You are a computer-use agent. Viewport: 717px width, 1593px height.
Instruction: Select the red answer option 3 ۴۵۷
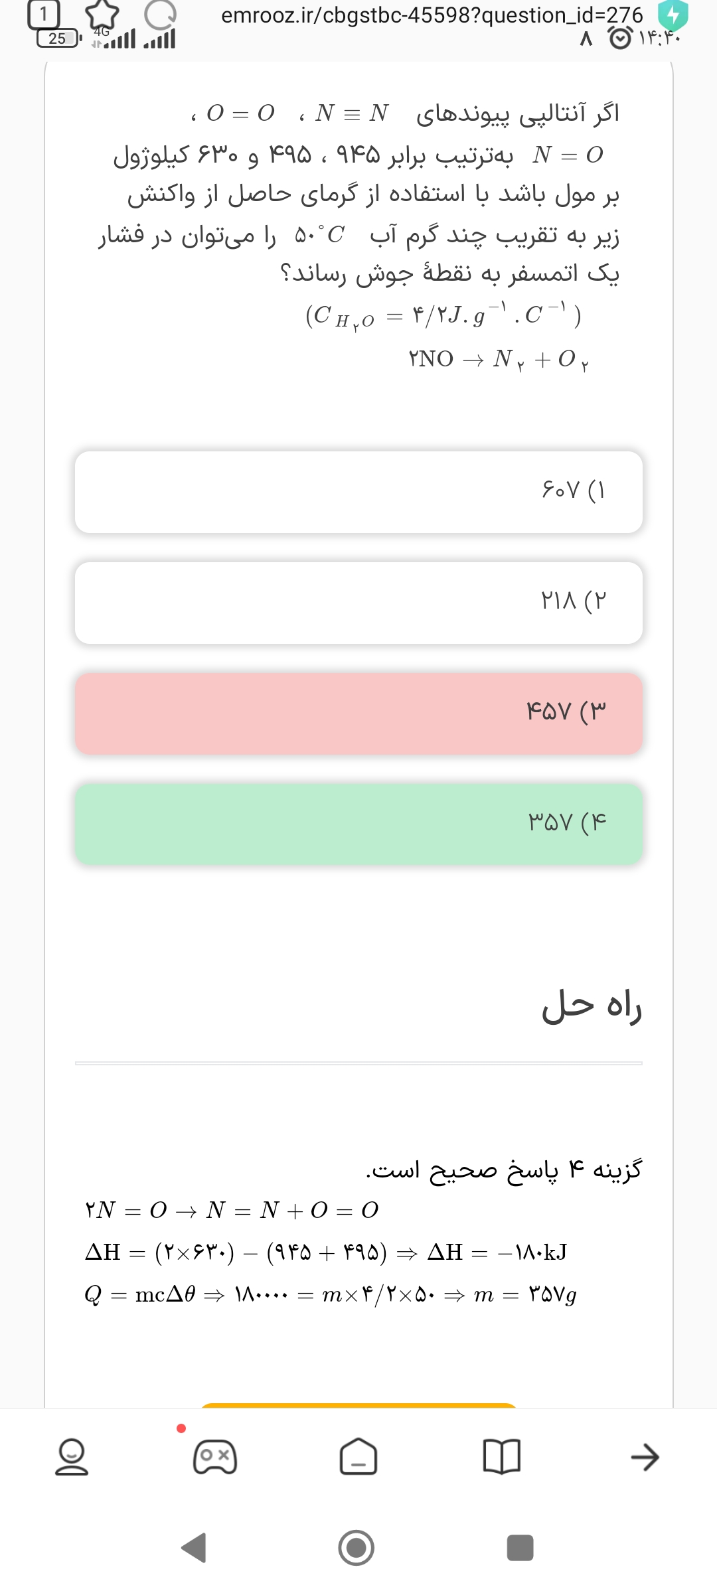point(358,714)
